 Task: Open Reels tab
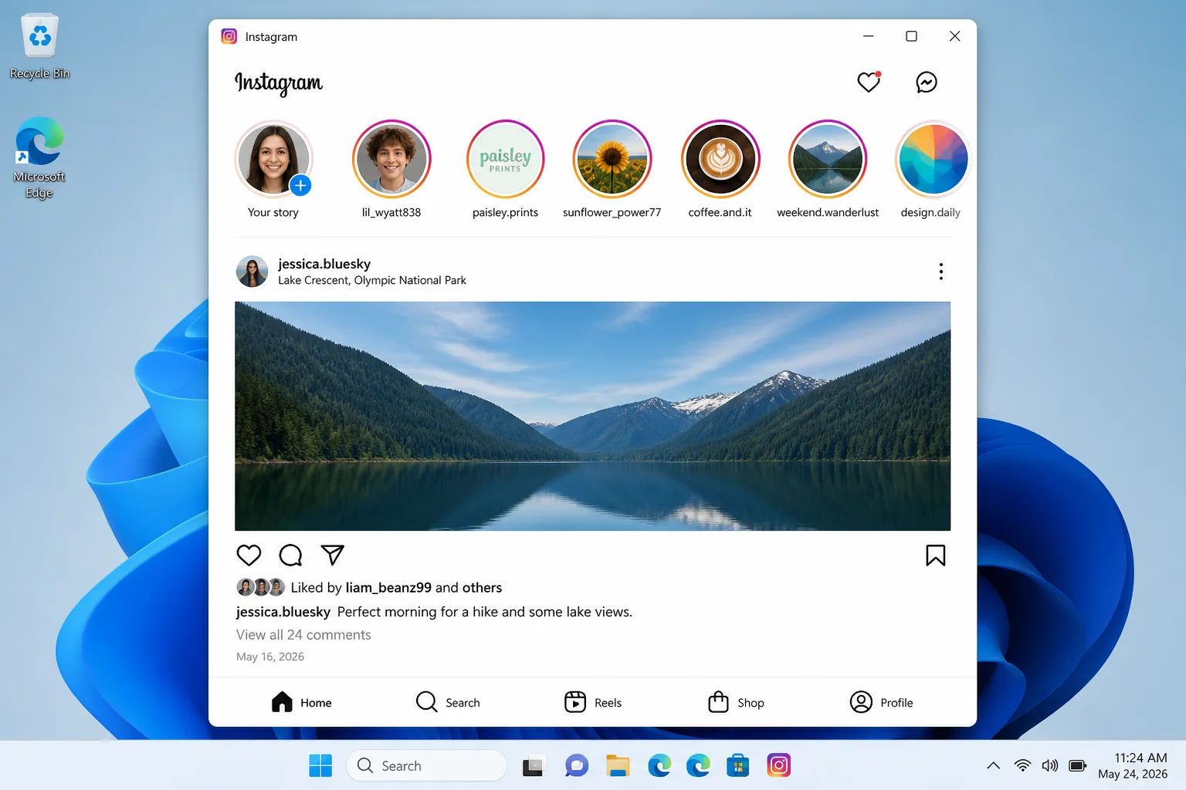pyautogui.click(x=593, y=702)
